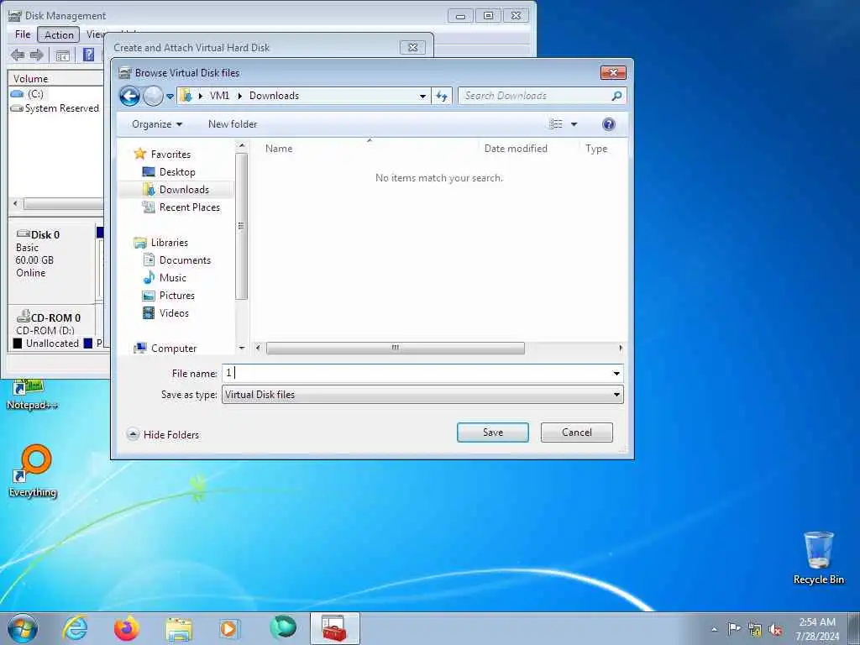Screen dimensions: 860x645
Task: Open Action menu in Disk Management
Action: pyautogui.click(x=59, y=35)
